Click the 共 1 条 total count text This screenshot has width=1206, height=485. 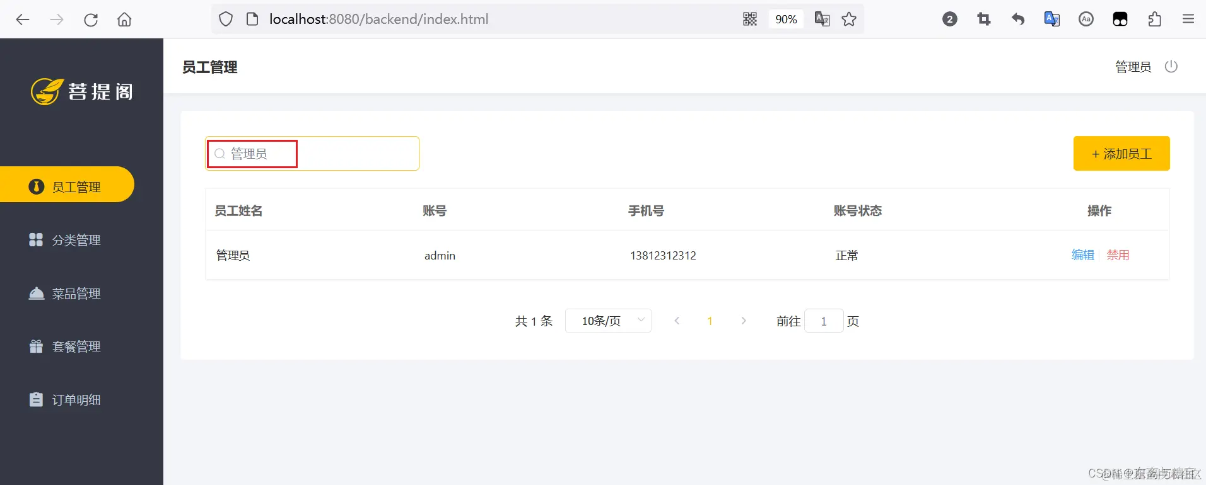click(x=534, y=321)
